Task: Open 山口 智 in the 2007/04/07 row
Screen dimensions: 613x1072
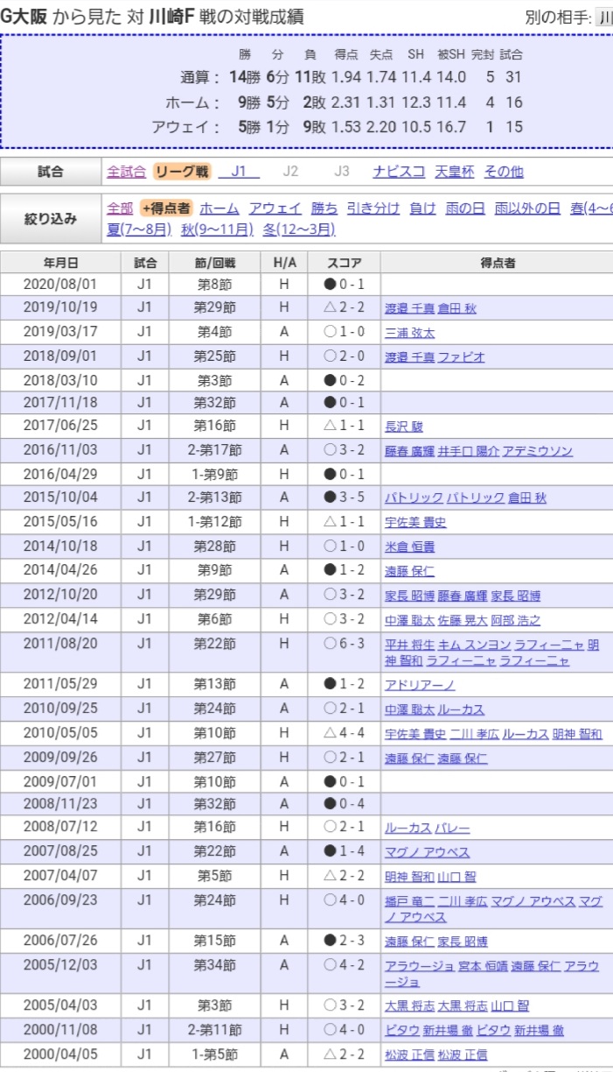Action: [x=457, y=877]
